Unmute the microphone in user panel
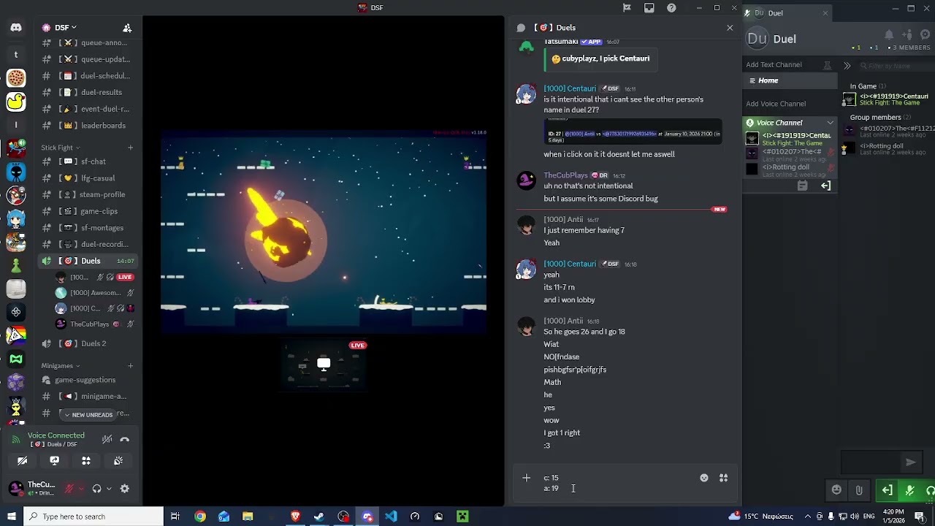 point(70,489)
